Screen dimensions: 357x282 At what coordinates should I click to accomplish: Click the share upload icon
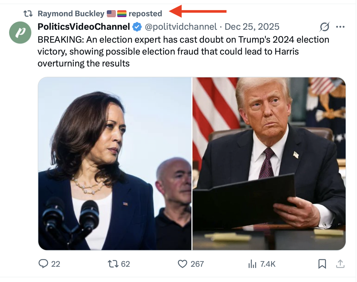click(x=340, y=264)
